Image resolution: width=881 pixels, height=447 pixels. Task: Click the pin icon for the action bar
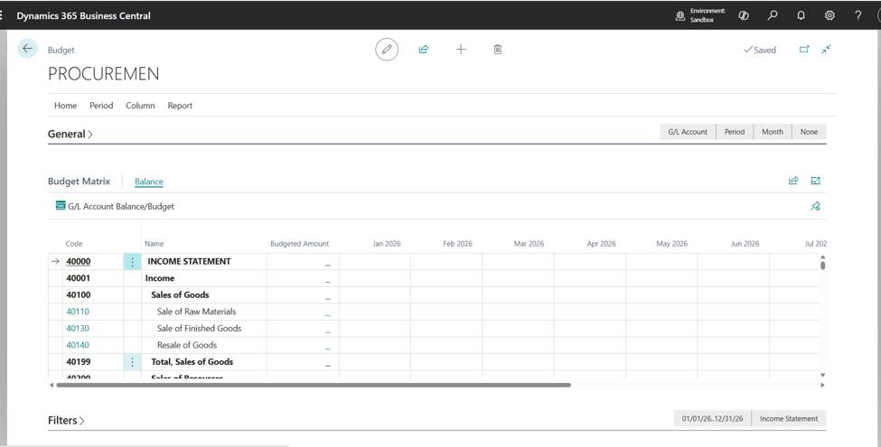tap(815, 206)
